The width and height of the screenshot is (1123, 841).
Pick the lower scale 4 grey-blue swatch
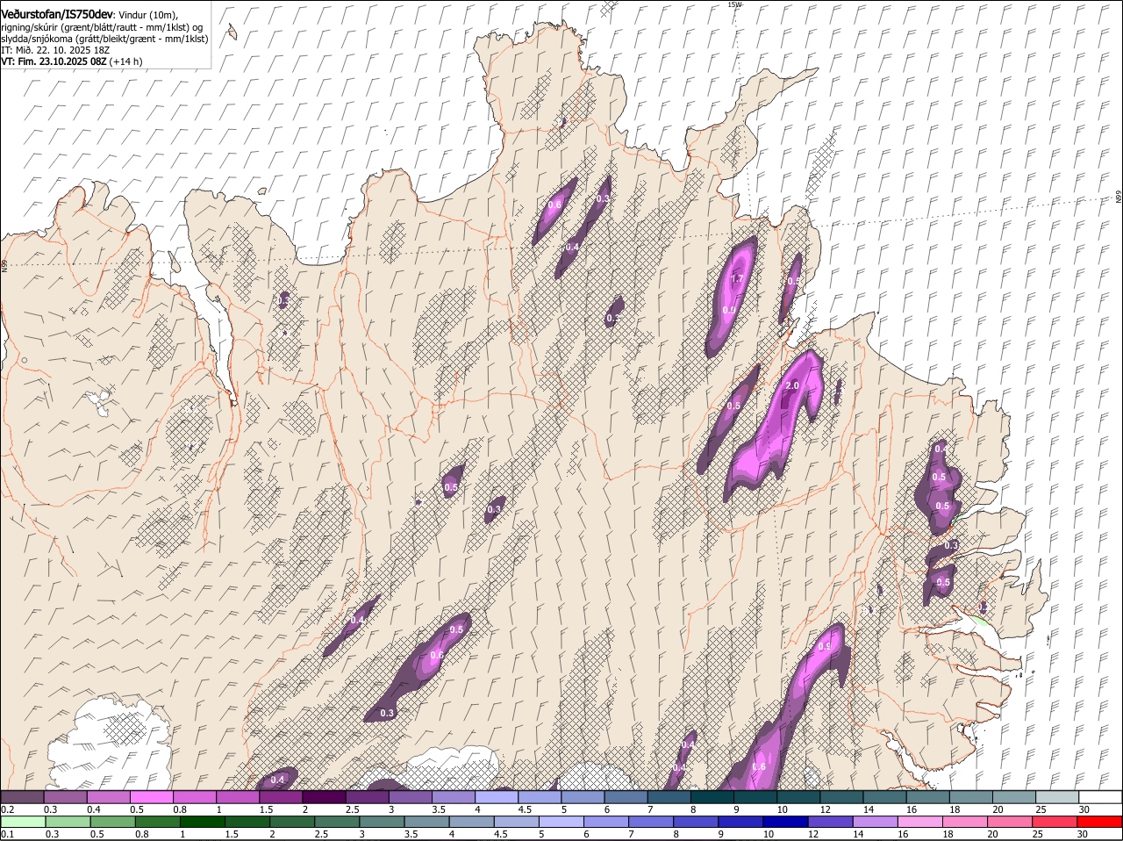471,823
